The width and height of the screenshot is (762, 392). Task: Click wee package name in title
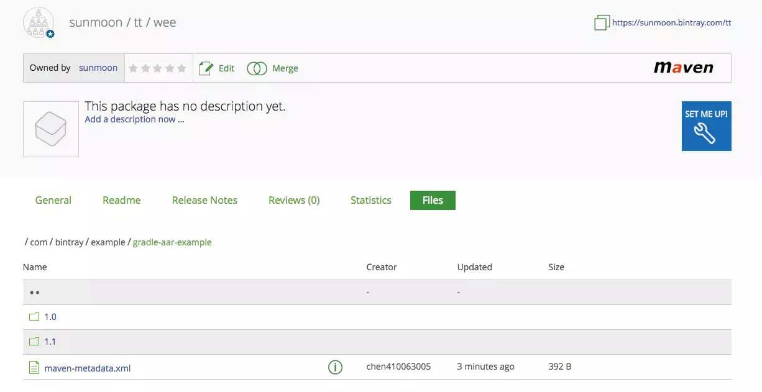(x=165, y=23)
